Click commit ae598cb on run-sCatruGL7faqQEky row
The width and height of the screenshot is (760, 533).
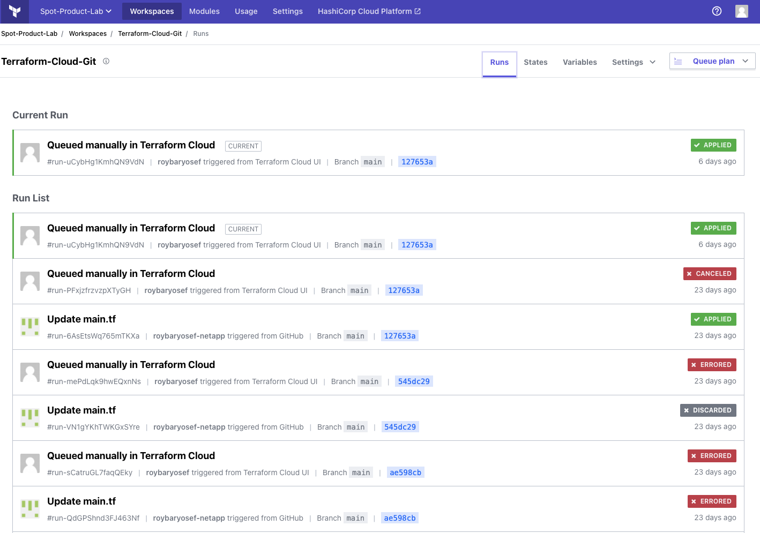[405, 472]
